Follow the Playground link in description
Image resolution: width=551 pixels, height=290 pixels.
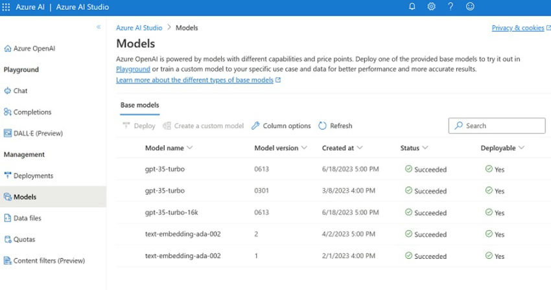pyautogui.click(x=133, y=69)
